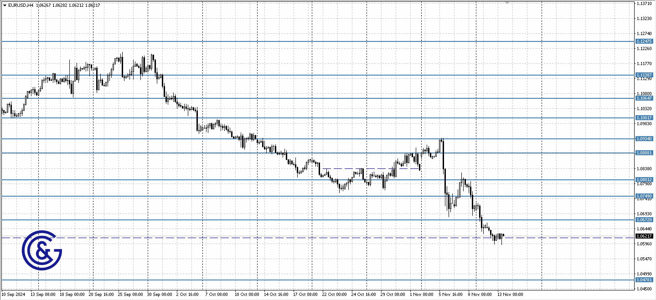Open the EURUSD,H4 chart dropdown arrow
The height and width of the screenshot is (300, 656).
tap(5, 5)
